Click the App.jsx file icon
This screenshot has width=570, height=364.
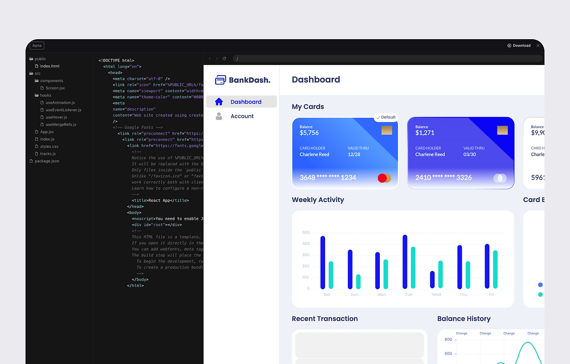[x=37, y=132]
